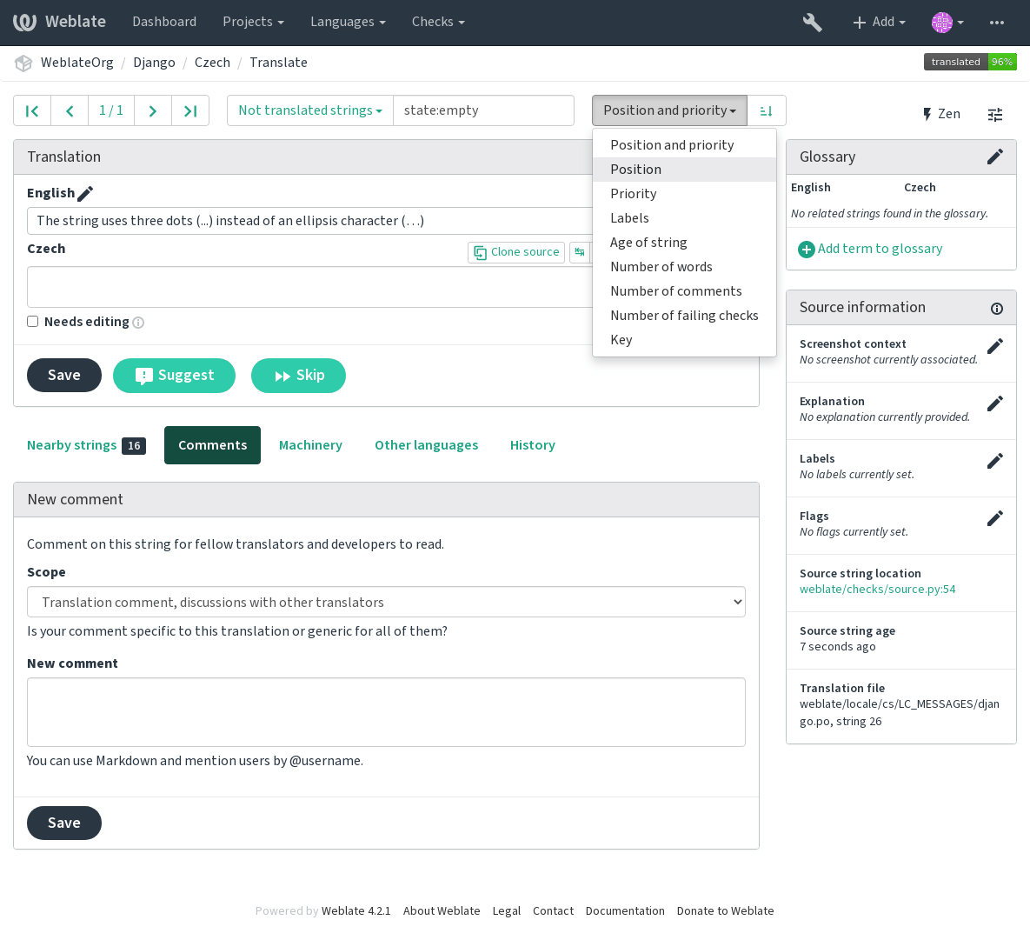Skip this string
The height and width of the screenshot is (940, 1030).
298,376
